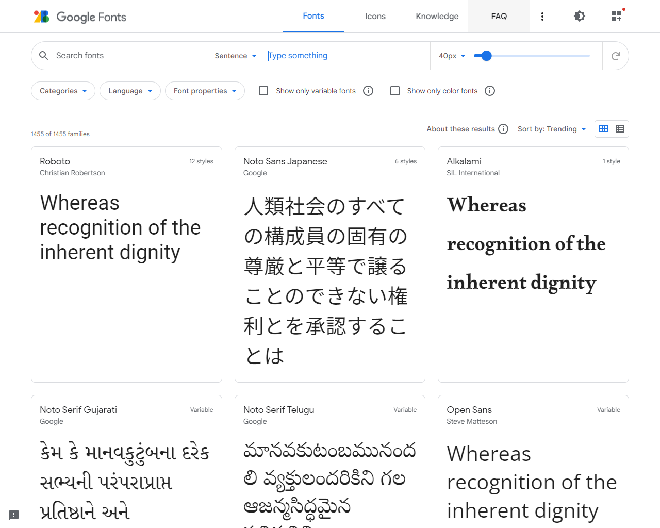
Task: Enable Show only color fonts
Action: [x=395, y=90]
